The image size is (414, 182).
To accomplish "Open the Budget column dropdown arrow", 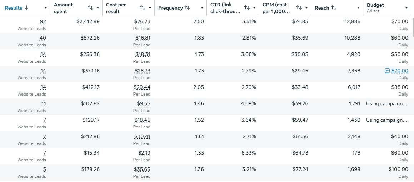I will coord(406,8).
